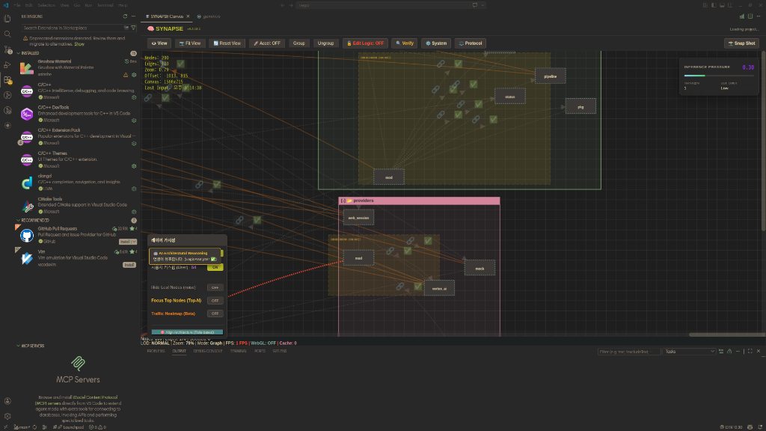Open Source Control view in activity bar
This screenshot has height=431, width=766.
coord(7,49)
